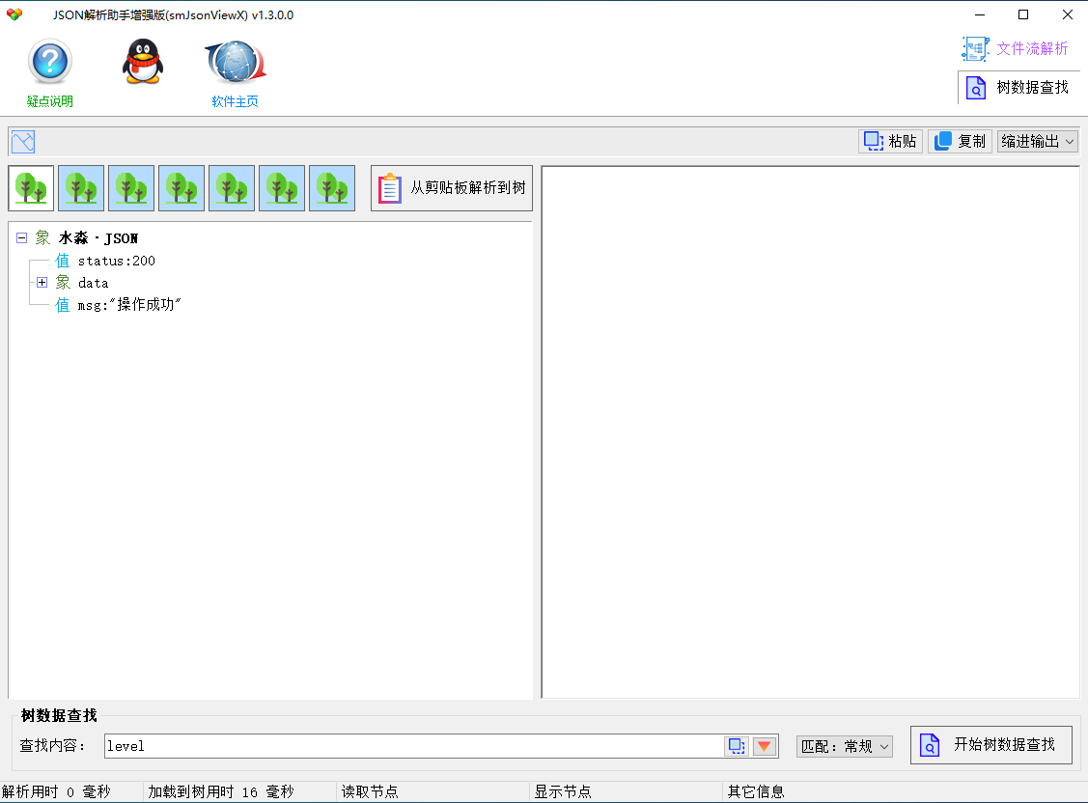
Task: Click 其它信息 status entry
Action: coord(756,792)
